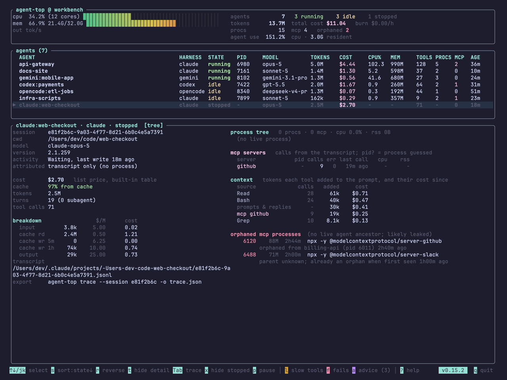Click the cwd path /Users/dev/code/web-checkout
Image resolution: width=507 pixels, height=380 pixels.
(x=93, y=139)
